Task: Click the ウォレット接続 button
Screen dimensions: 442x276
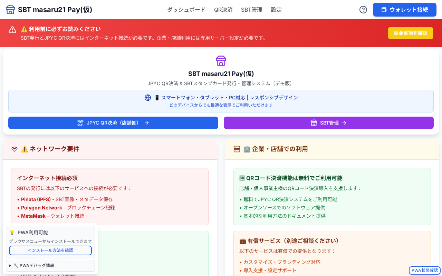Action: point(405,10)
